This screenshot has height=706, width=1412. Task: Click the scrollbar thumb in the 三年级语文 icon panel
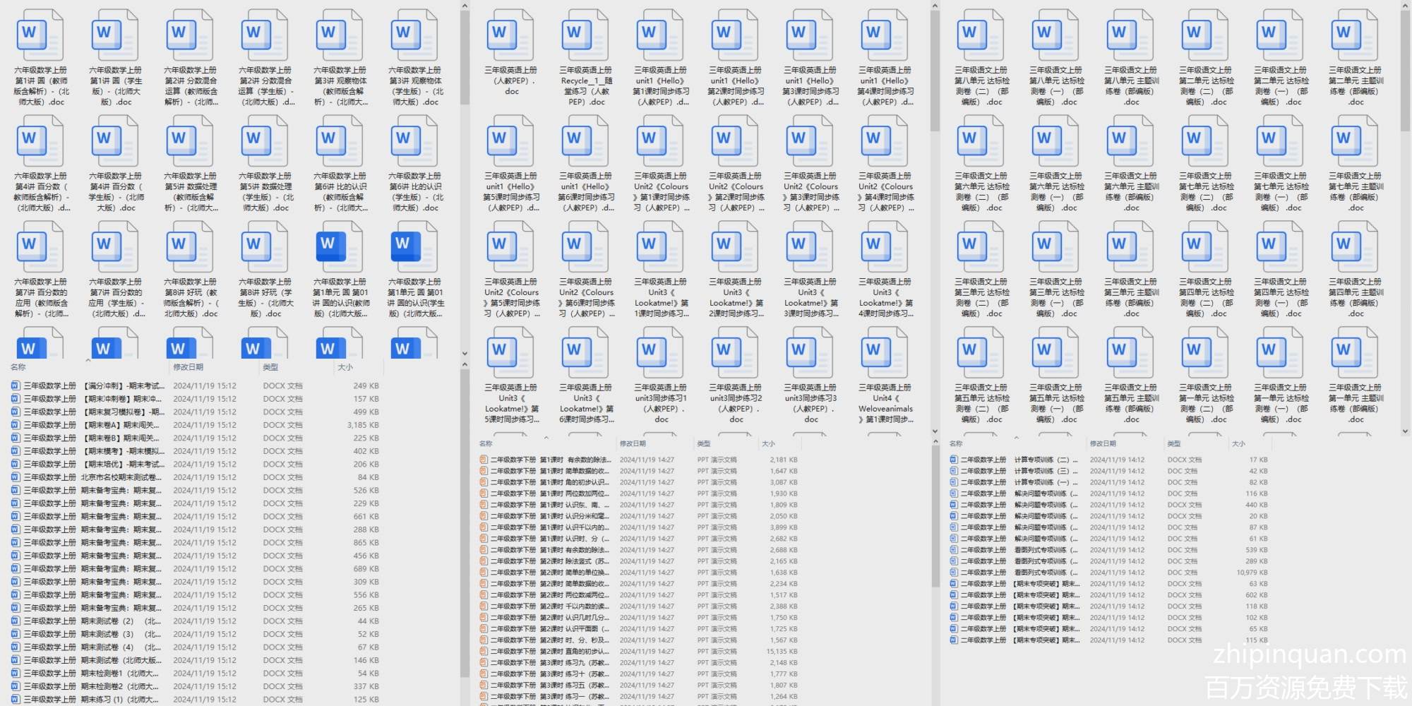pos(1406,71)
